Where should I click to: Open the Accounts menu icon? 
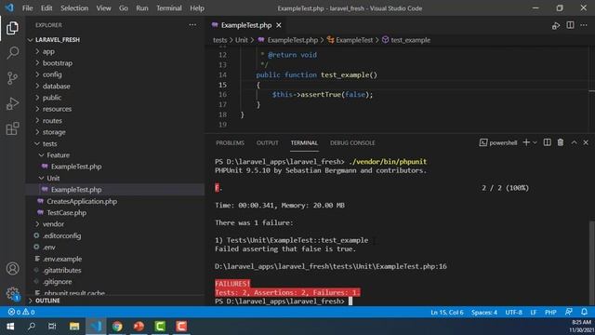[12, 269]
